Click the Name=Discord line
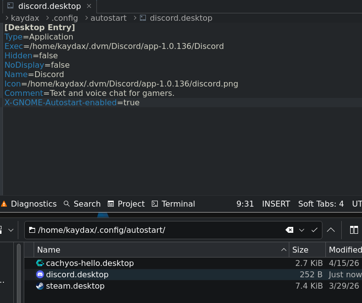 tap(34, 74)
